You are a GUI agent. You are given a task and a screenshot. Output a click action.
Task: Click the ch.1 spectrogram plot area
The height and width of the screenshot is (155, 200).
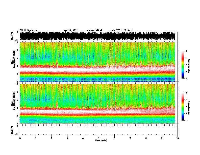97,62
